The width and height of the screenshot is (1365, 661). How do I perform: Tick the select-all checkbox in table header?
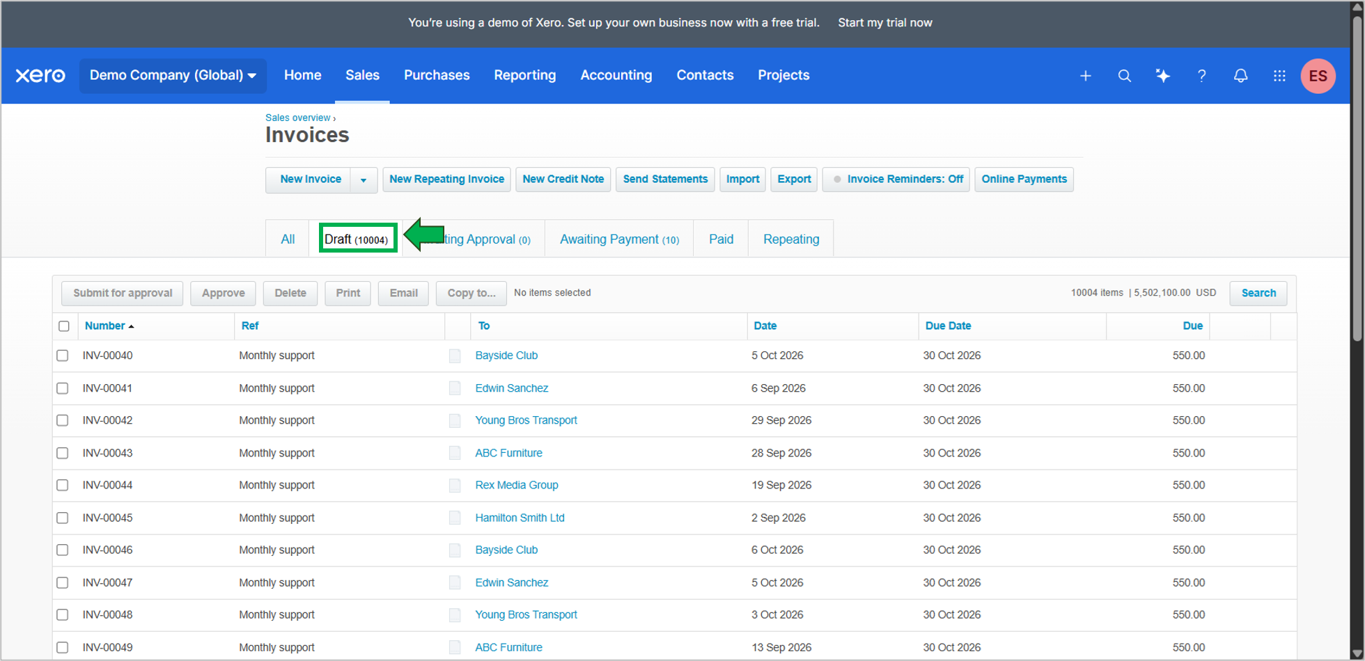pyautogui.click(x=64, y=326)
